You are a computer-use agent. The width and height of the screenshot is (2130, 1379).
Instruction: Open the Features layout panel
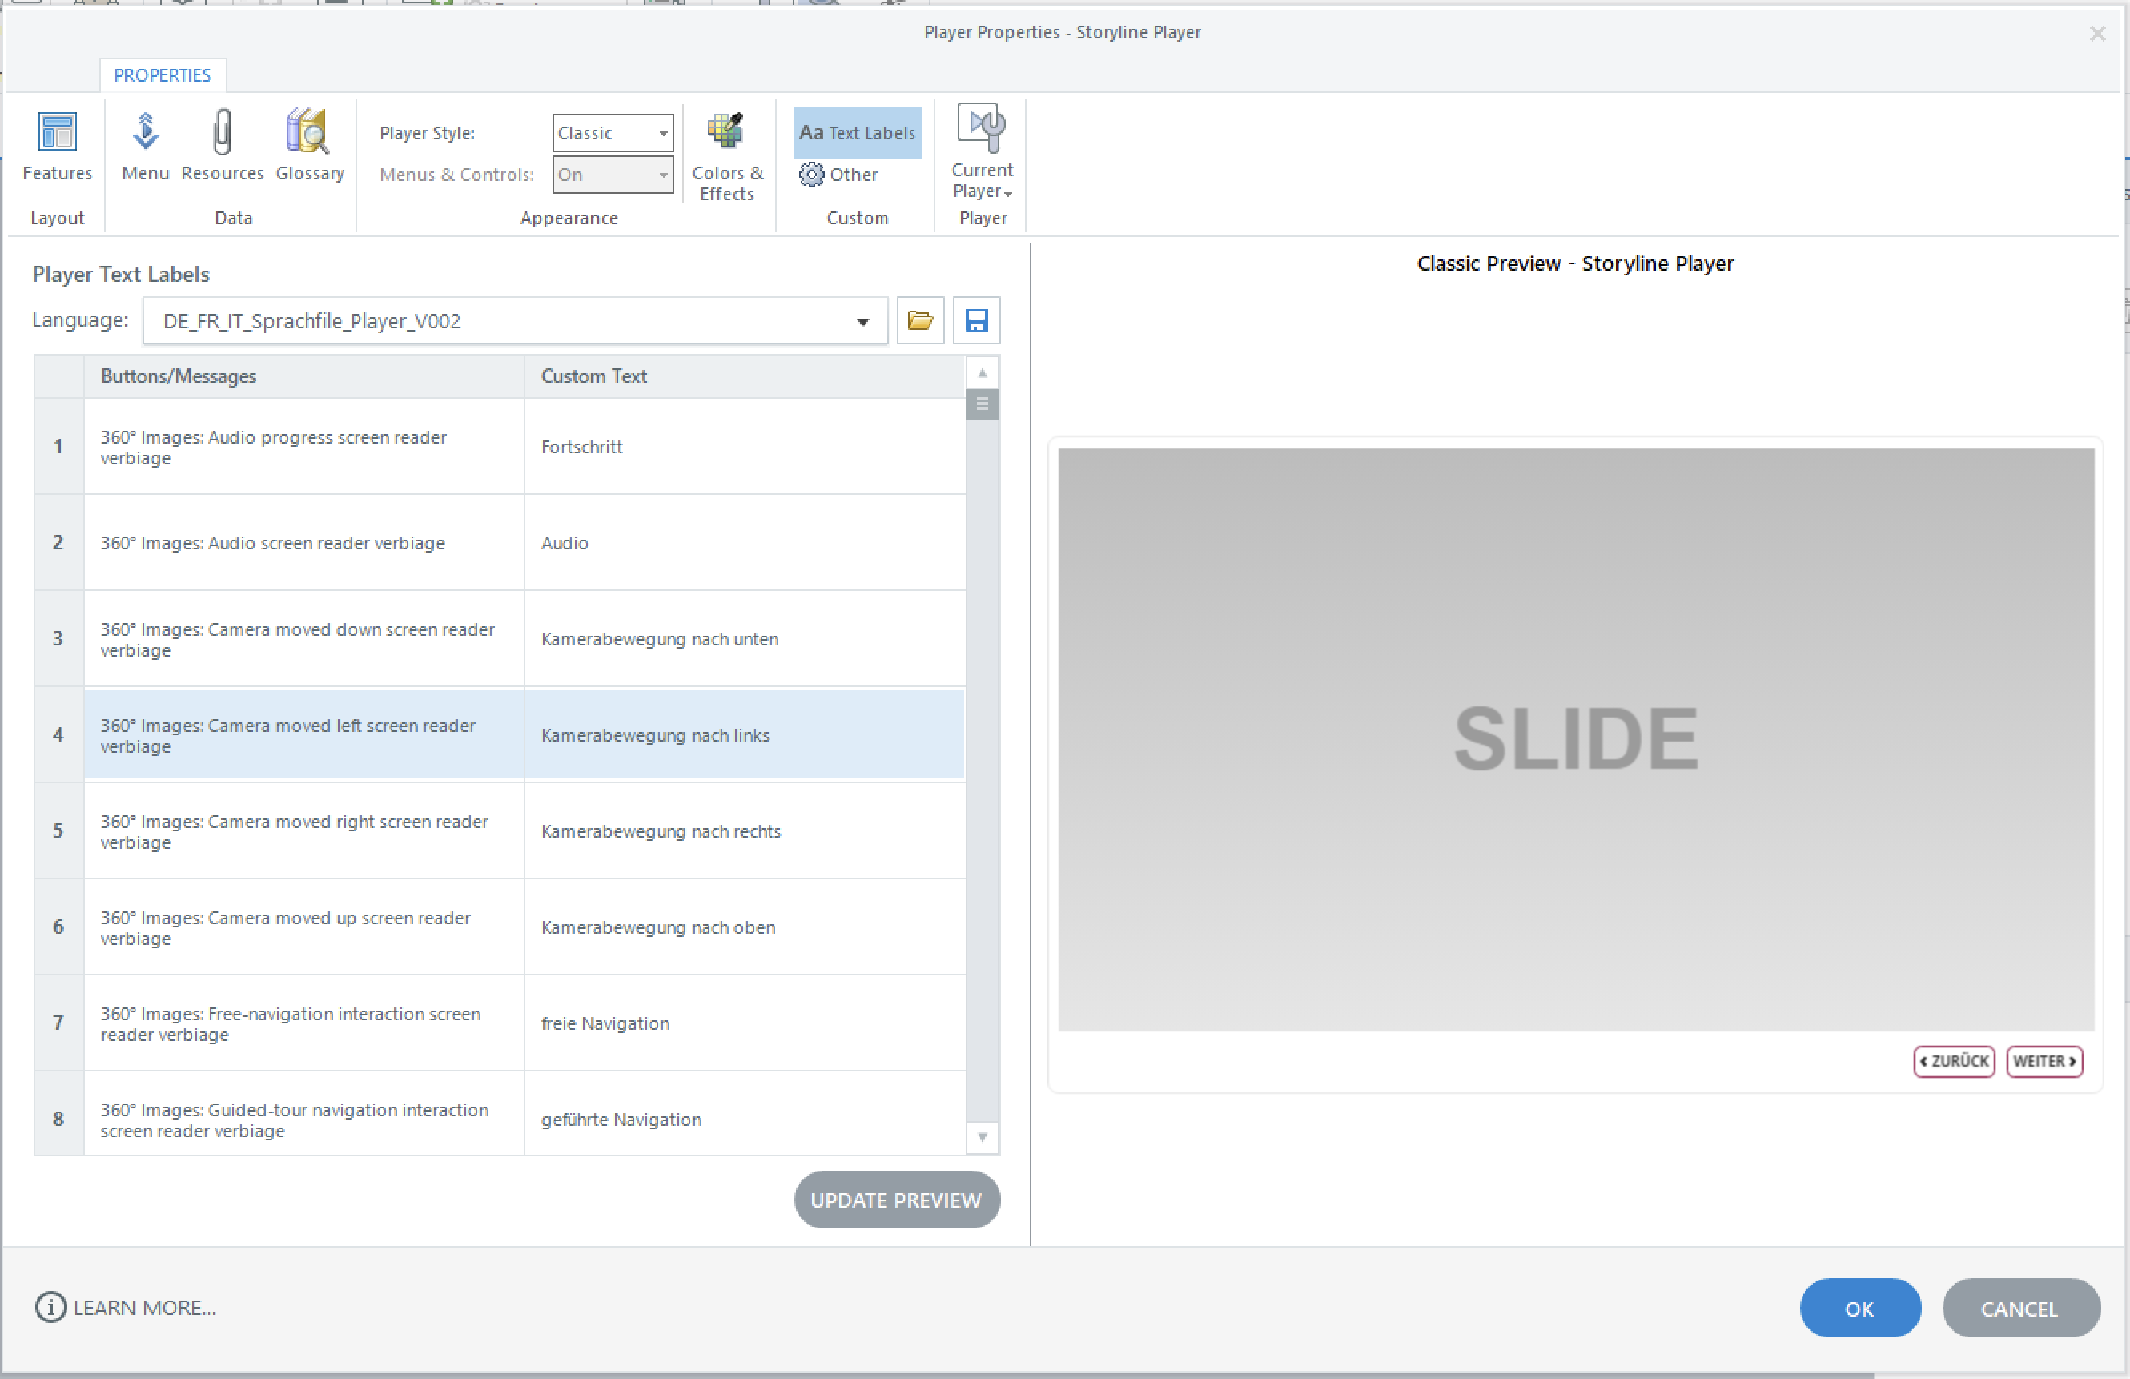click(56, 146)
